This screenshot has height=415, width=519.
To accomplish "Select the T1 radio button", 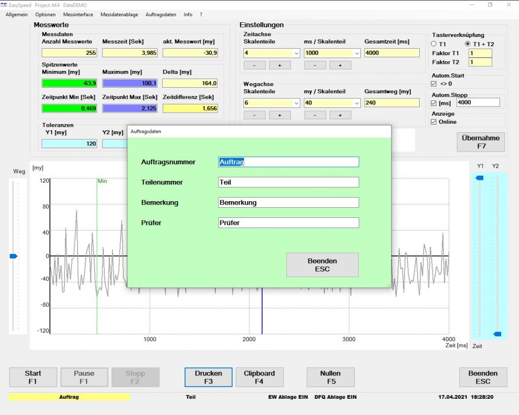I will pyautogui.click(x=434, y=44).
